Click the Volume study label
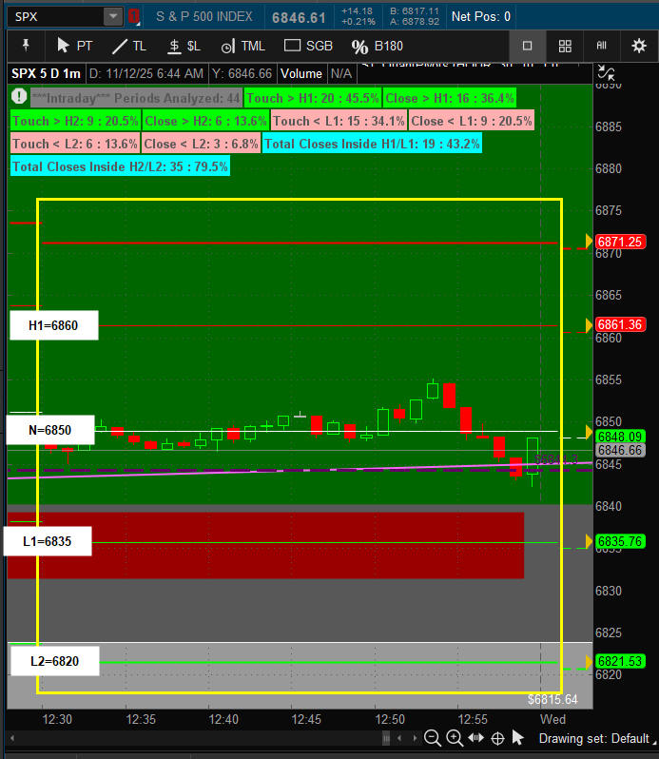This screenshot has width=659, height=759. (x=300, y=73)
